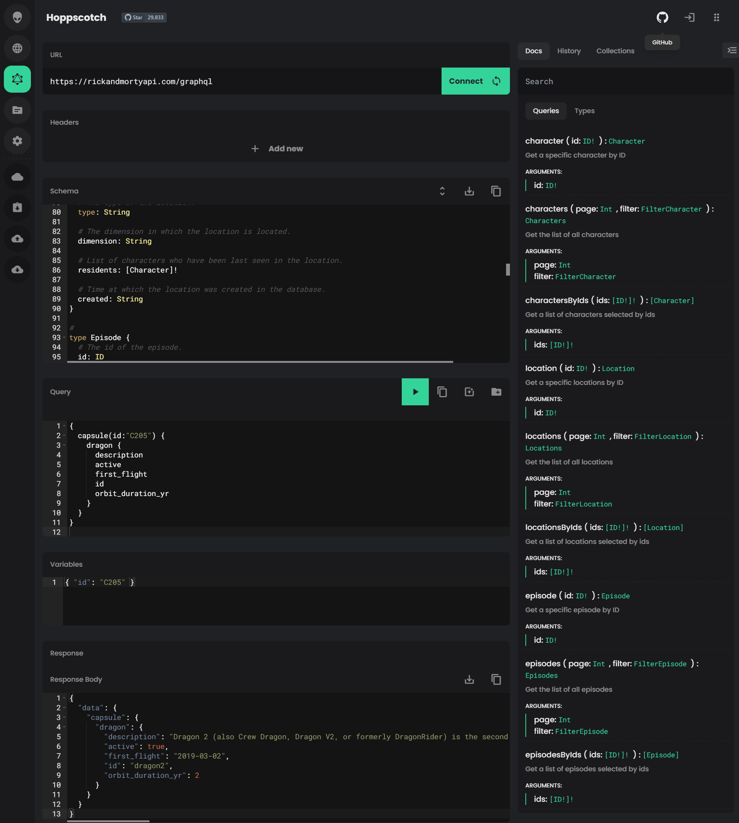The height and width of the screenshot is (823, 739).
Task: Switch to the Docs tab
Action: click(x=533, y=51)
